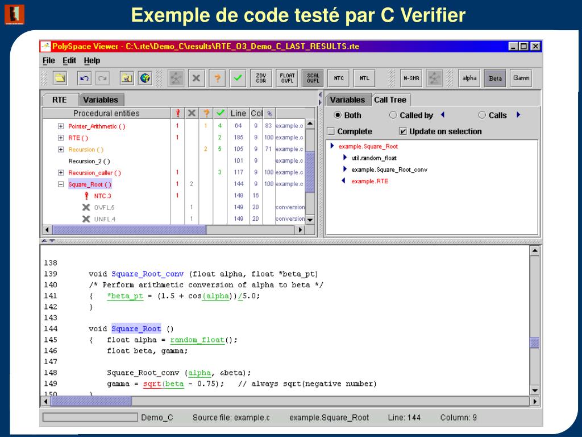The image size is (582, 437).
Task: Enable the Complete checkbox
Action: click(x=331, y=131)
